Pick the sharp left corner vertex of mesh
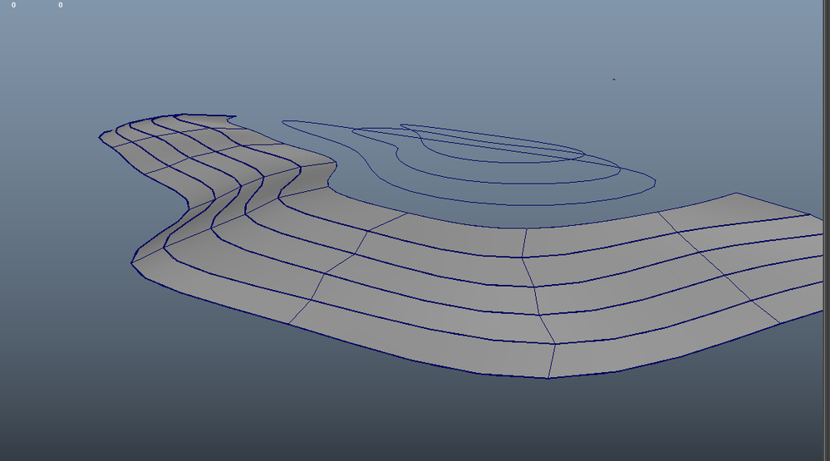Image resolution: width=830 pixels, height=461 pixels. [132, 262]
